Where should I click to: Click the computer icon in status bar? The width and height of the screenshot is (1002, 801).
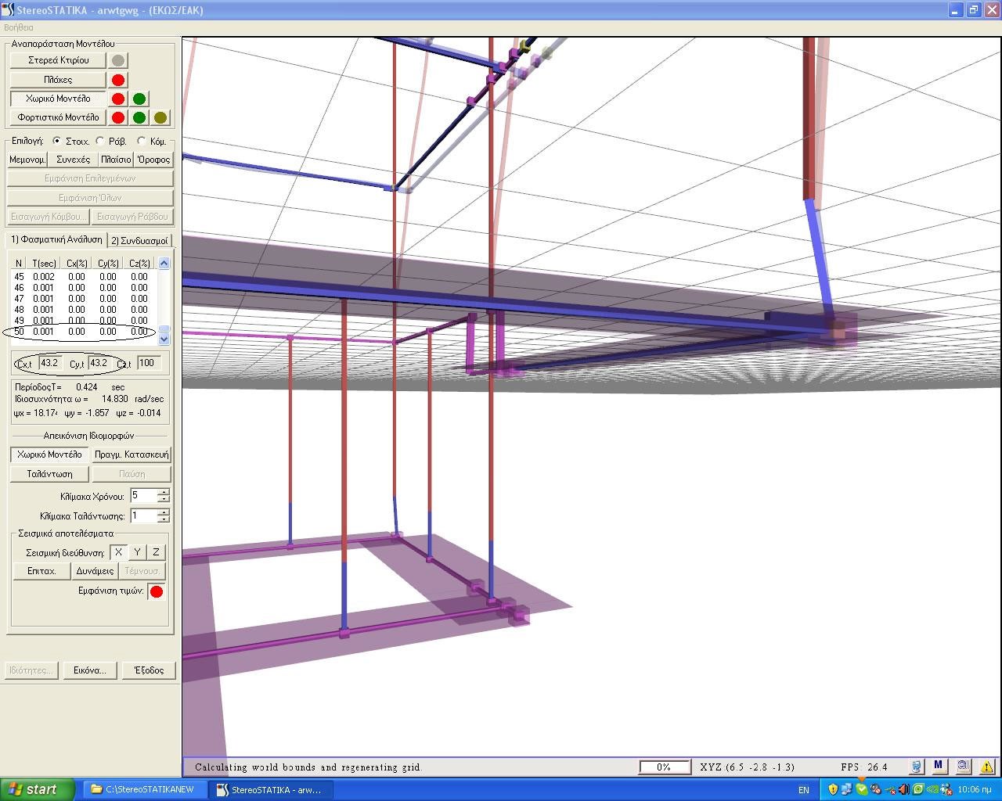tap(916, 767)
